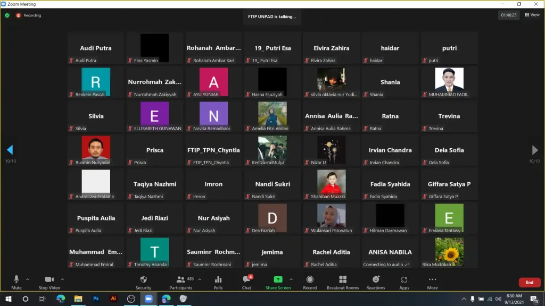
Task: Open Breakout Rooms
Action: [x=343, y=282]
